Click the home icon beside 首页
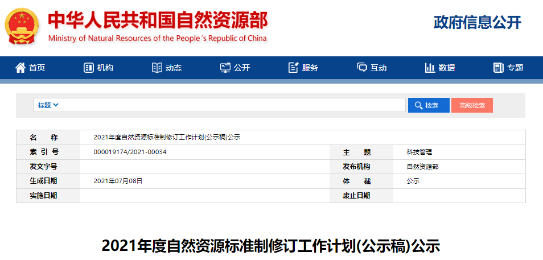The image size is (543, 260). coord(20,68)
